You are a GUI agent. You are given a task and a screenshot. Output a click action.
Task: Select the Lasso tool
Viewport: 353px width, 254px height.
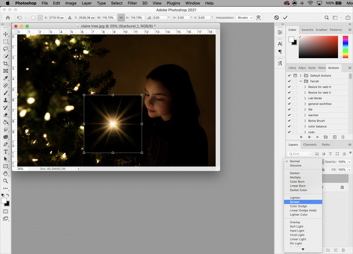(x=5, y=49)
